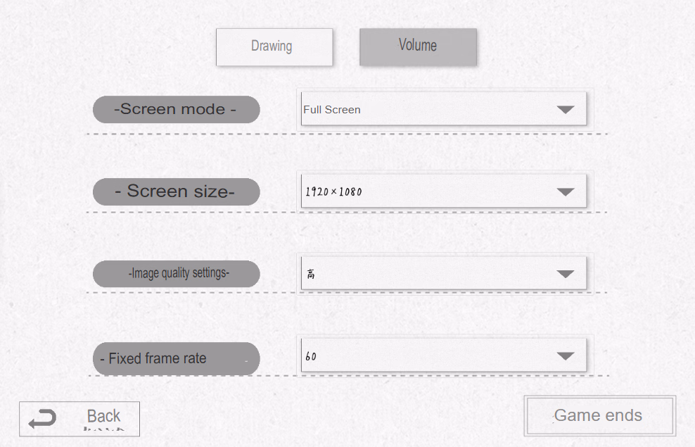The width and height of the screenshot is (695, 447).
Task: Expand the frame rate dropdown showing 60
Action: [x=443, y=355]
